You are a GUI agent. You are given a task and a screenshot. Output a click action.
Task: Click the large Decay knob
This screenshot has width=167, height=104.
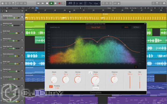[x=95, y=80]
